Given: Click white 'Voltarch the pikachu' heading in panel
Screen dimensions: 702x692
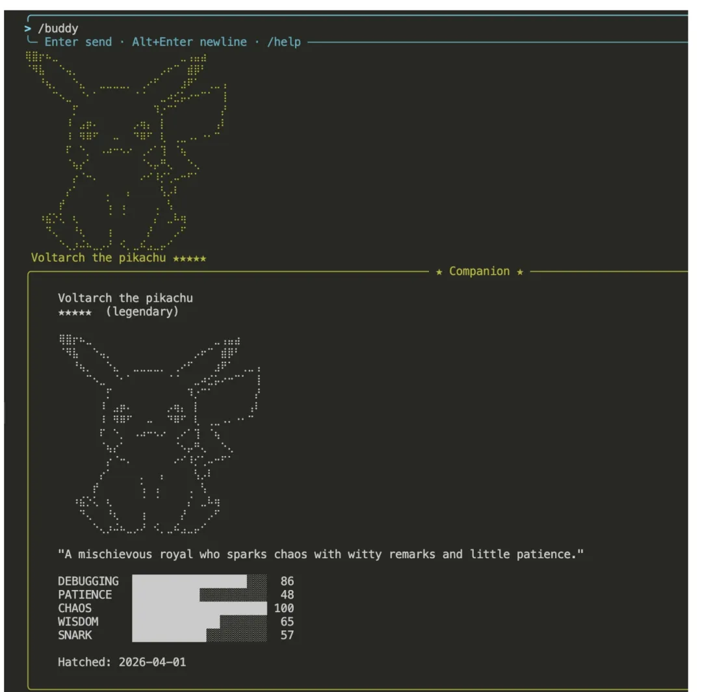Looking at the screenshot, I should (125, 298).
